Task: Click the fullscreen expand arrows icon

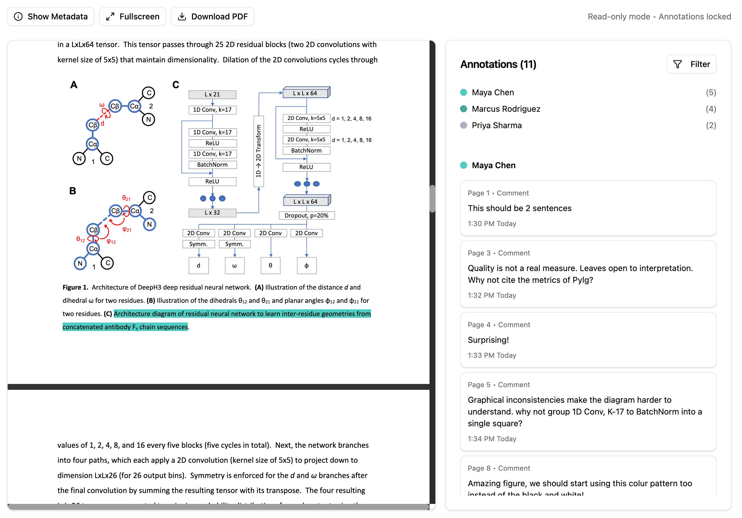Action: click(x=111, y=16)
